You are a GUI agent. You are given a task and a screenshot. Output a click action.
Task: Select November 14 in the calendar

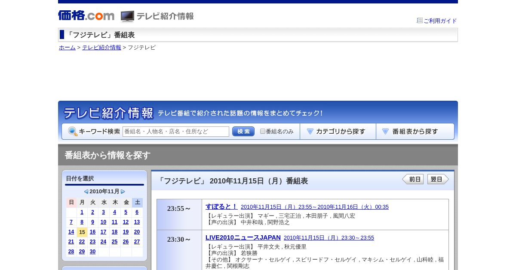point(71,232)
